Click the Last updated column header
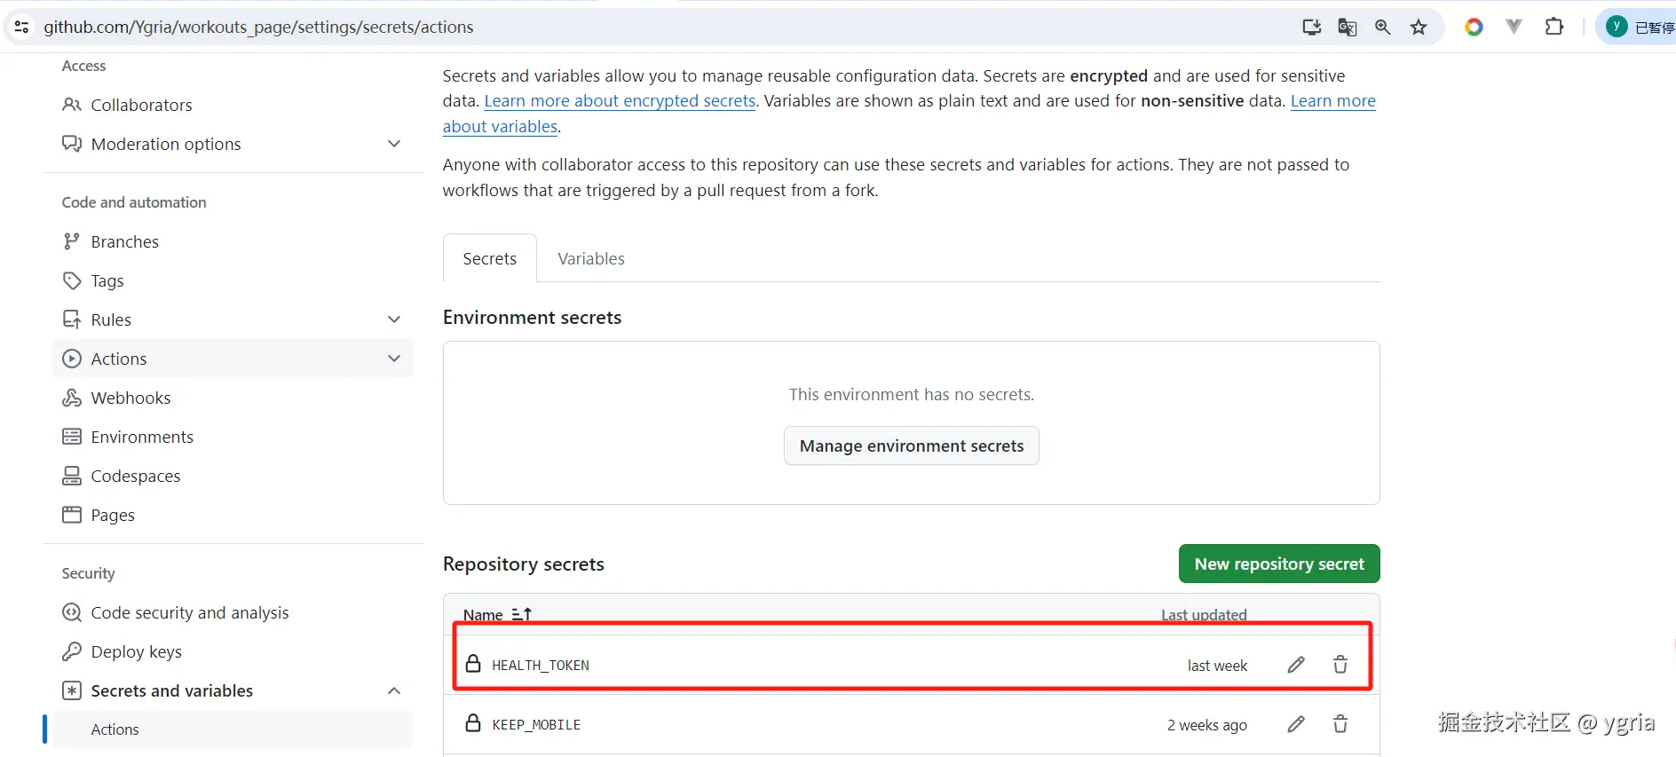Viewport: 1676px width, 757px height. pos(1204,614)
